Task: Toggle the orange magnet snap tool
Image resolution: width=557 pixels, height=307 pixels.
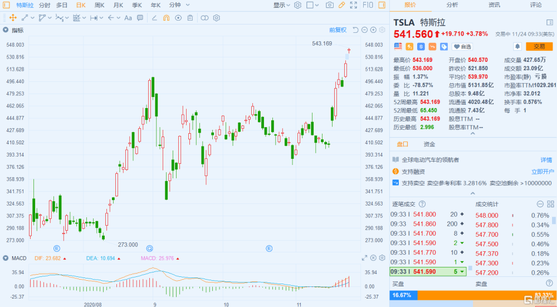Action: tap(166, 18)
